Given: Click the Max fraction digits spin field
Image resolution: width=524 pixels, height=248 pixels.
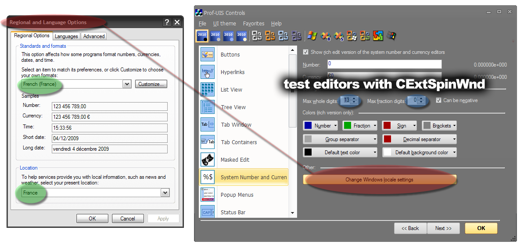Looking at the screenshot, I should pos(416,100).
